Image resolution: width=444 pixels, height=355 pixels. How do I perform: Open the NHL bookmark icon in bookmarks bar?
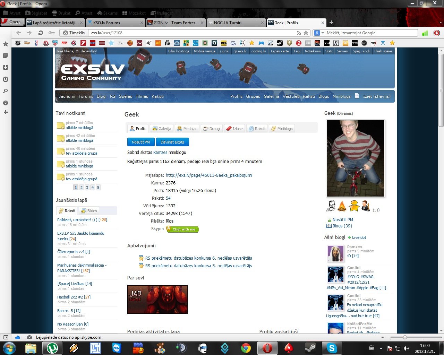coord(18,43)
